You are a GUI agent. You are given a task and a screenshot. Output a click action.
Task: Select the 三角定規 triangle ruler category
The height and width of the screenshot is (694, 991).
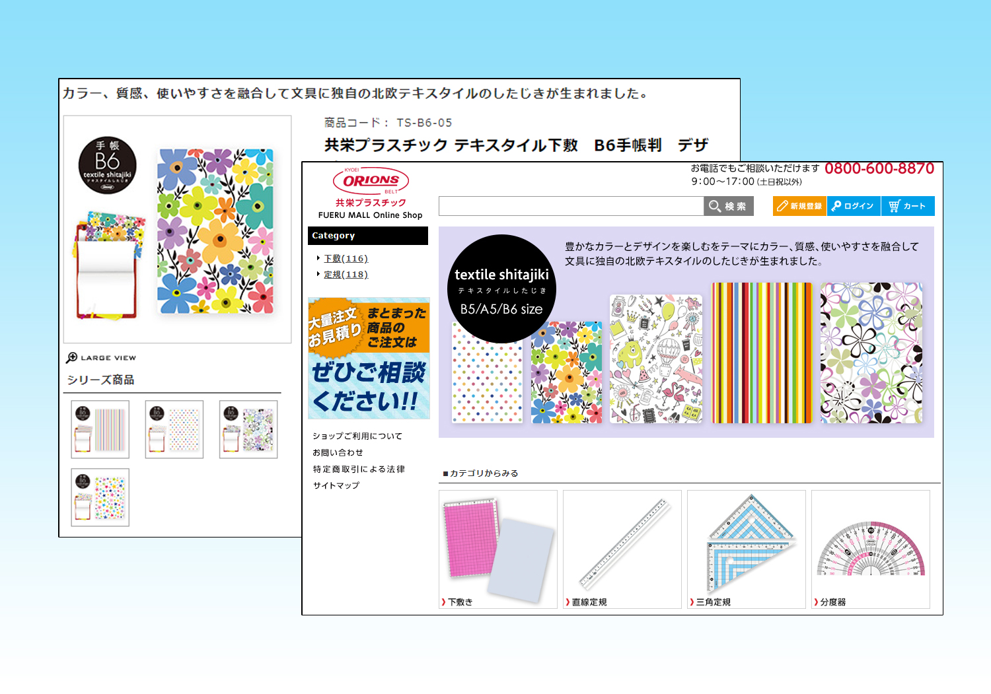coord(746,549)
